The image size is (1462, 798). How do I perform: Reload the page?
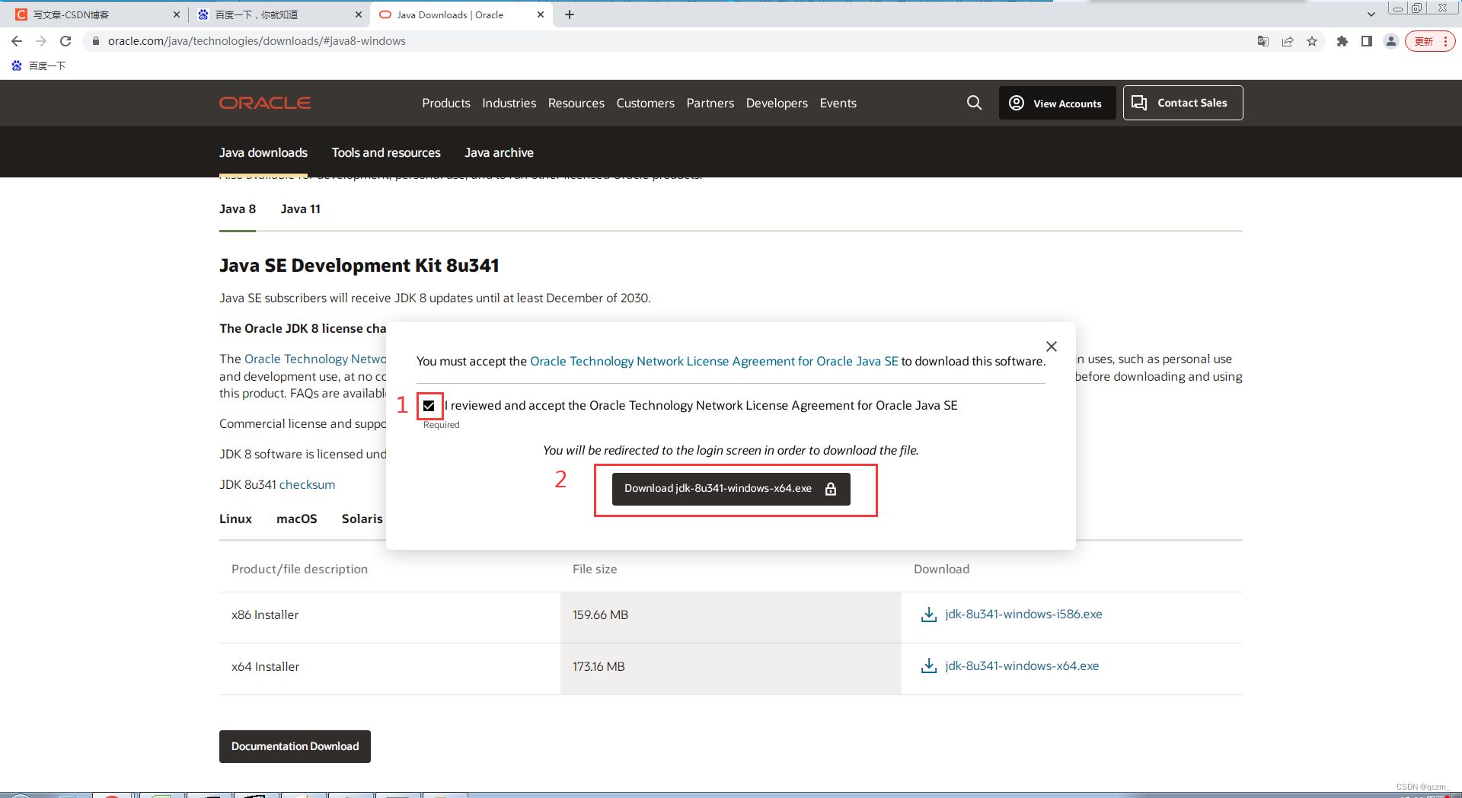pos(65,41)
